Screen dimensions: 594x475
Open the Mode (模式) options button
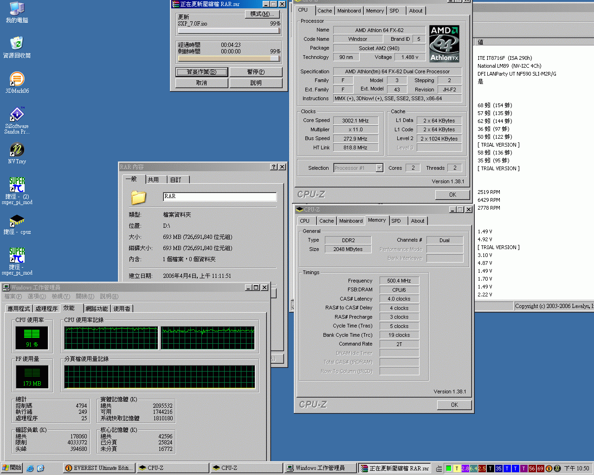coord(262,14)
